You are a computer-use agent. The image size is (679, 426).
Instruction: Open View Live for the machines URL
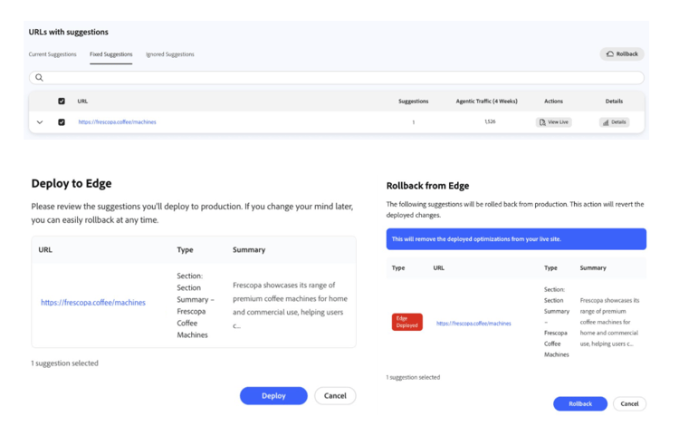pos(554,122)
